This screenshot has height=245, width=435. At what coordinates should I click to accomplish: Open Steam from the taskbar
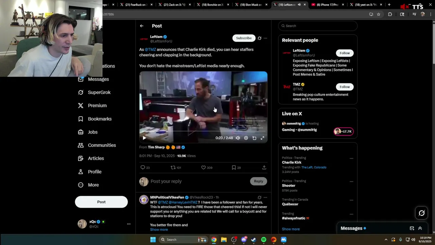coord(254,240)
